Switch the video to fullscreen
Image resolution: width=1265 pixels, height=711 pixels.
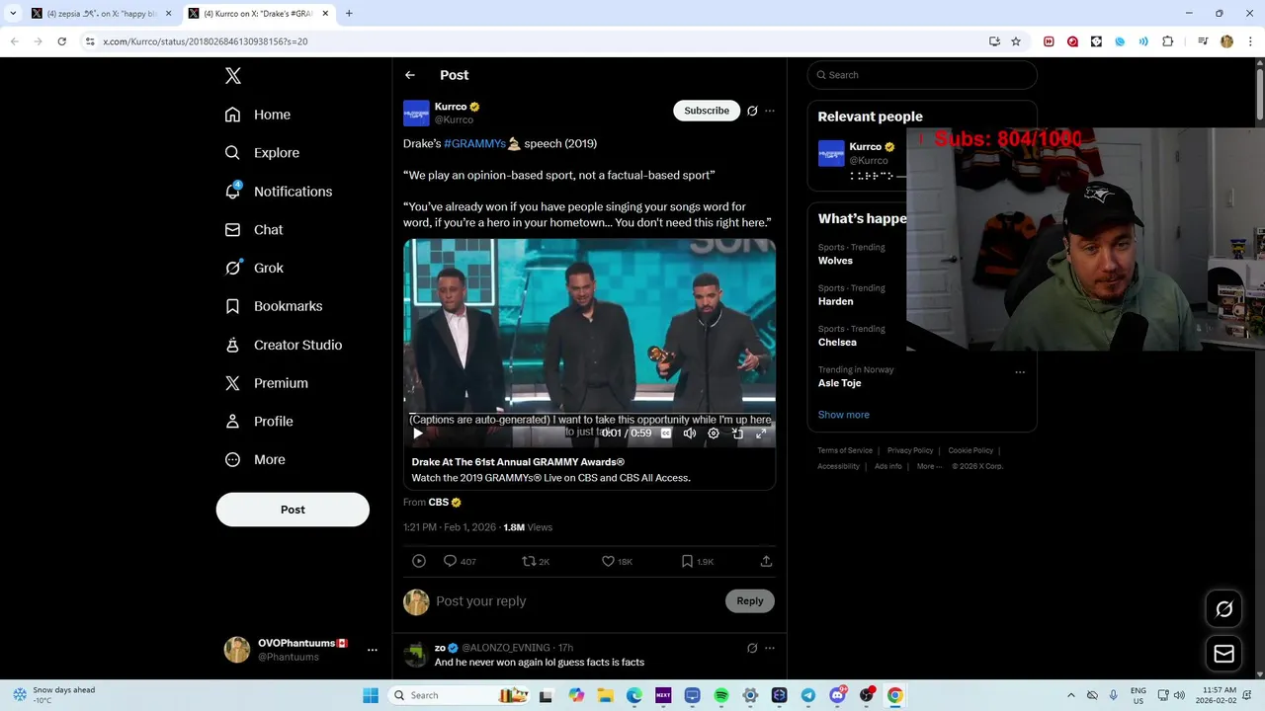click(x=761, y=433)
